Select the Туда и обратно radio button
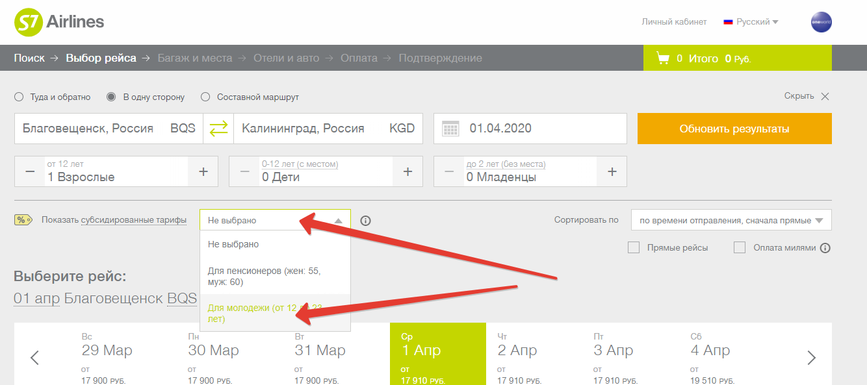867x385 pixels. click(19, 97)
